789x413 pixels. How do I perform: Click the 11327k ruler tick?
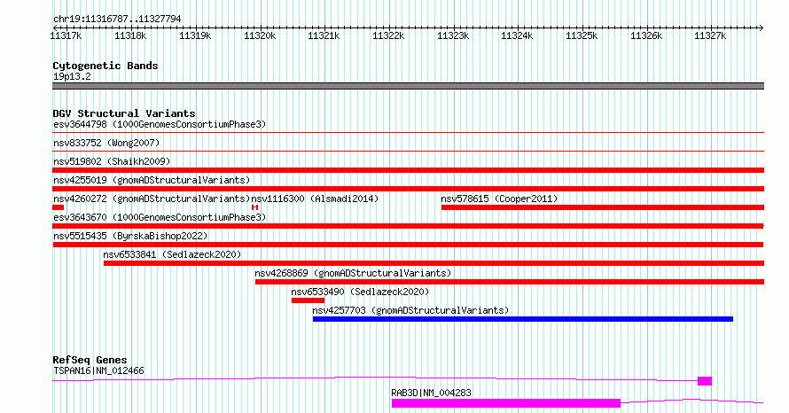pos(710,35)
